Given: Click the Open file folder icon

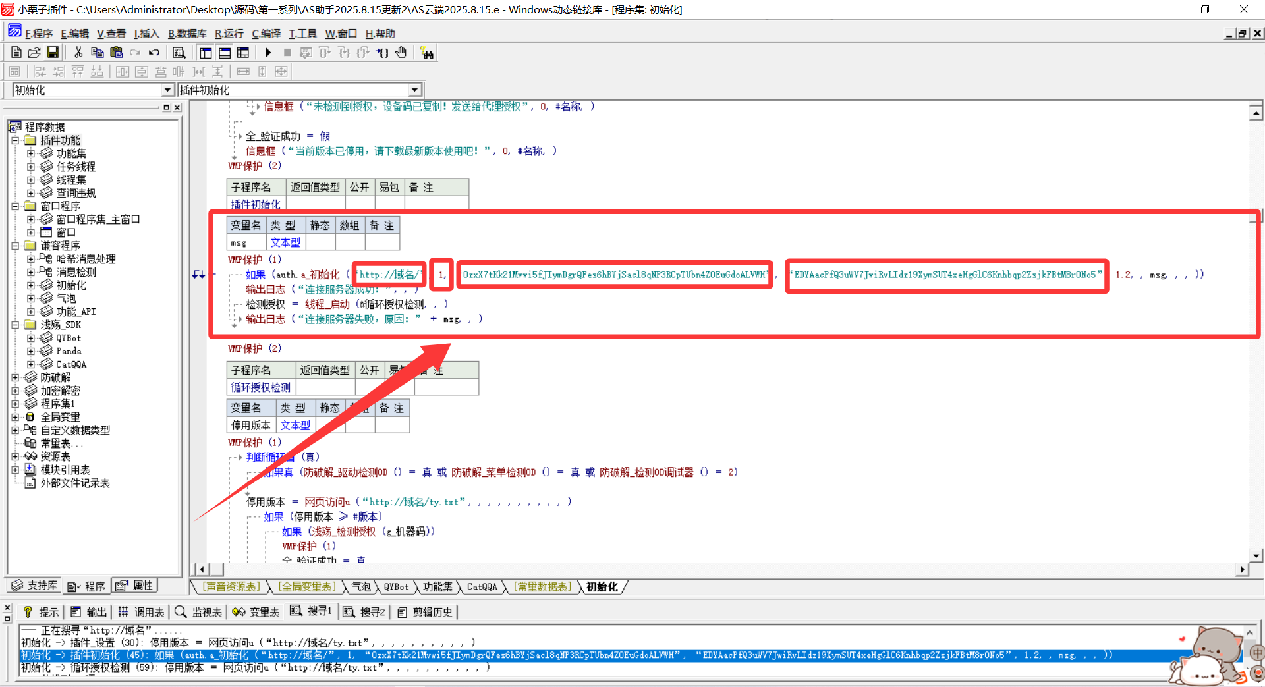Looking at the screenshot, I should click(x=34, y=53).
